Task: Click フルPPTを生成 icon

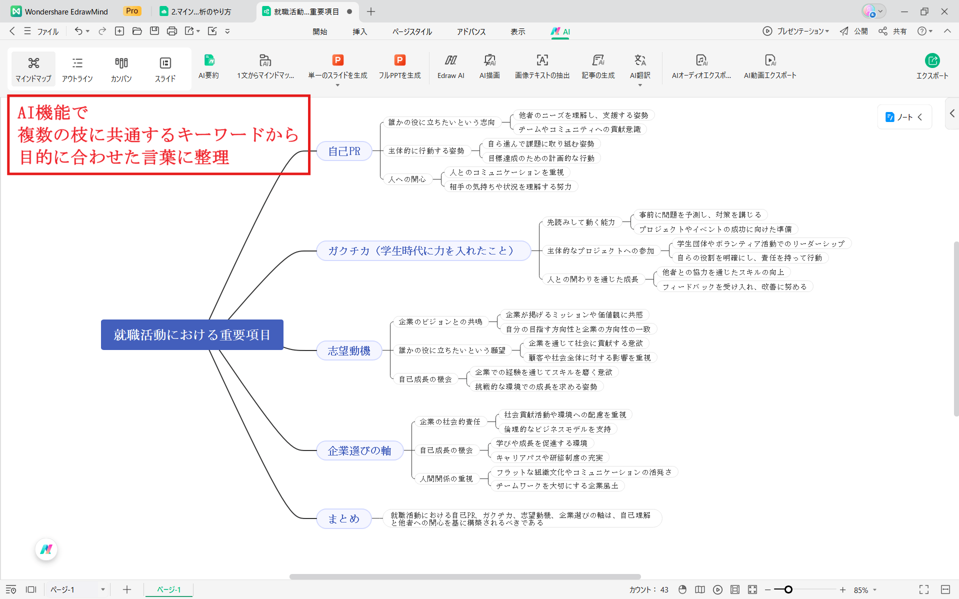Action: pos(400,60)
